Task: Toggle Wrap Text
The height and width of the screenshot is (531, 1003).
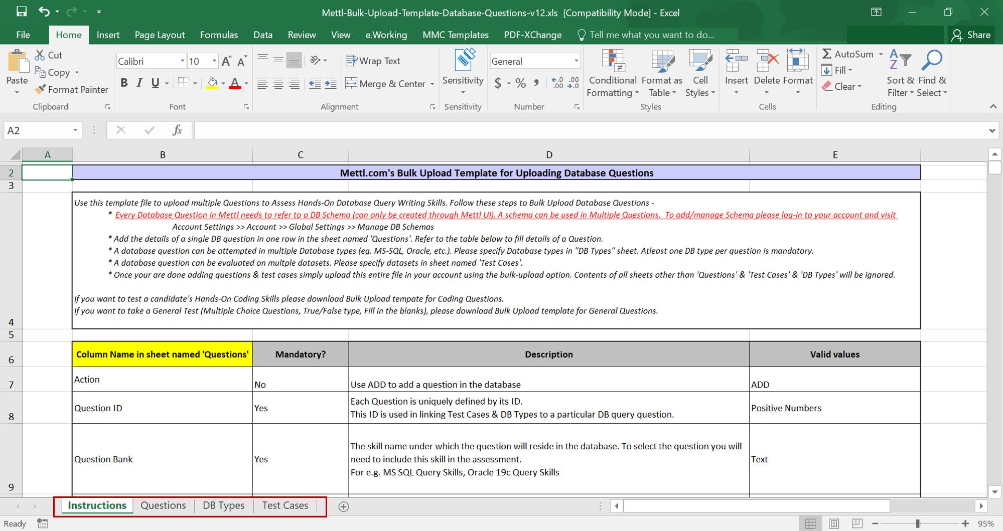Action: click(373, 61)
